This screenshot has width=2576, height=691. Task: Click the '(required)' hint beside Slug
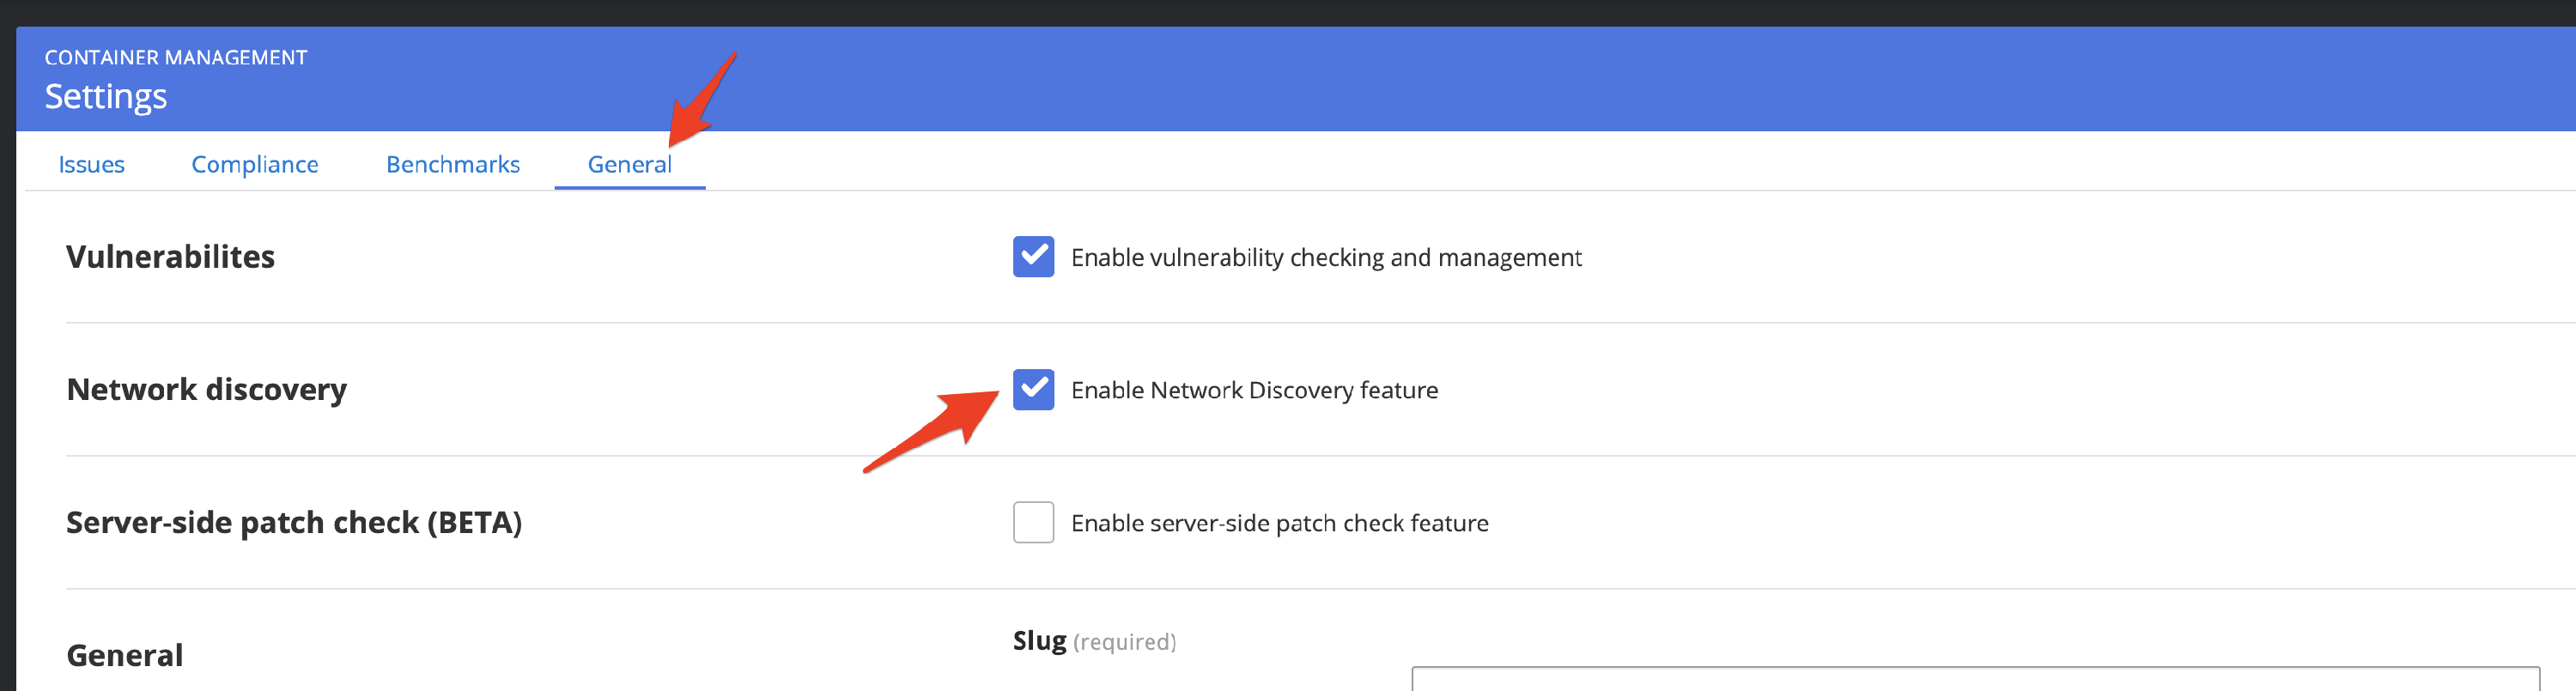point(1124,642)
